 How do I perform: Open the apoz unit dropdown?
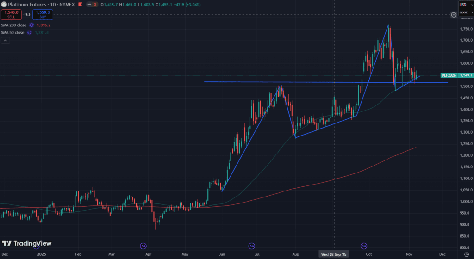[464, 12]
